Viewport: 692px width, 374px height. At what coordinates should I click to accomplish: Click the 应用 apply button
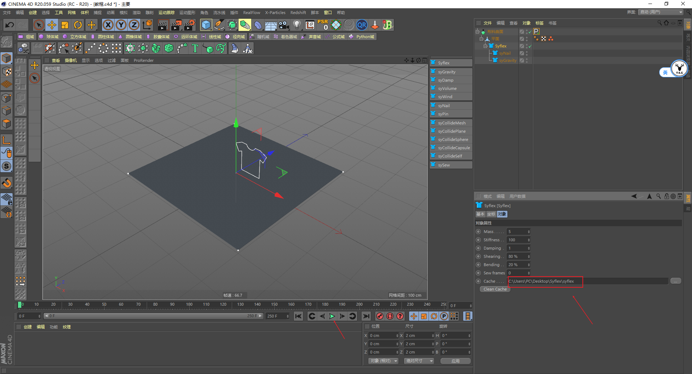click(456, 361)
